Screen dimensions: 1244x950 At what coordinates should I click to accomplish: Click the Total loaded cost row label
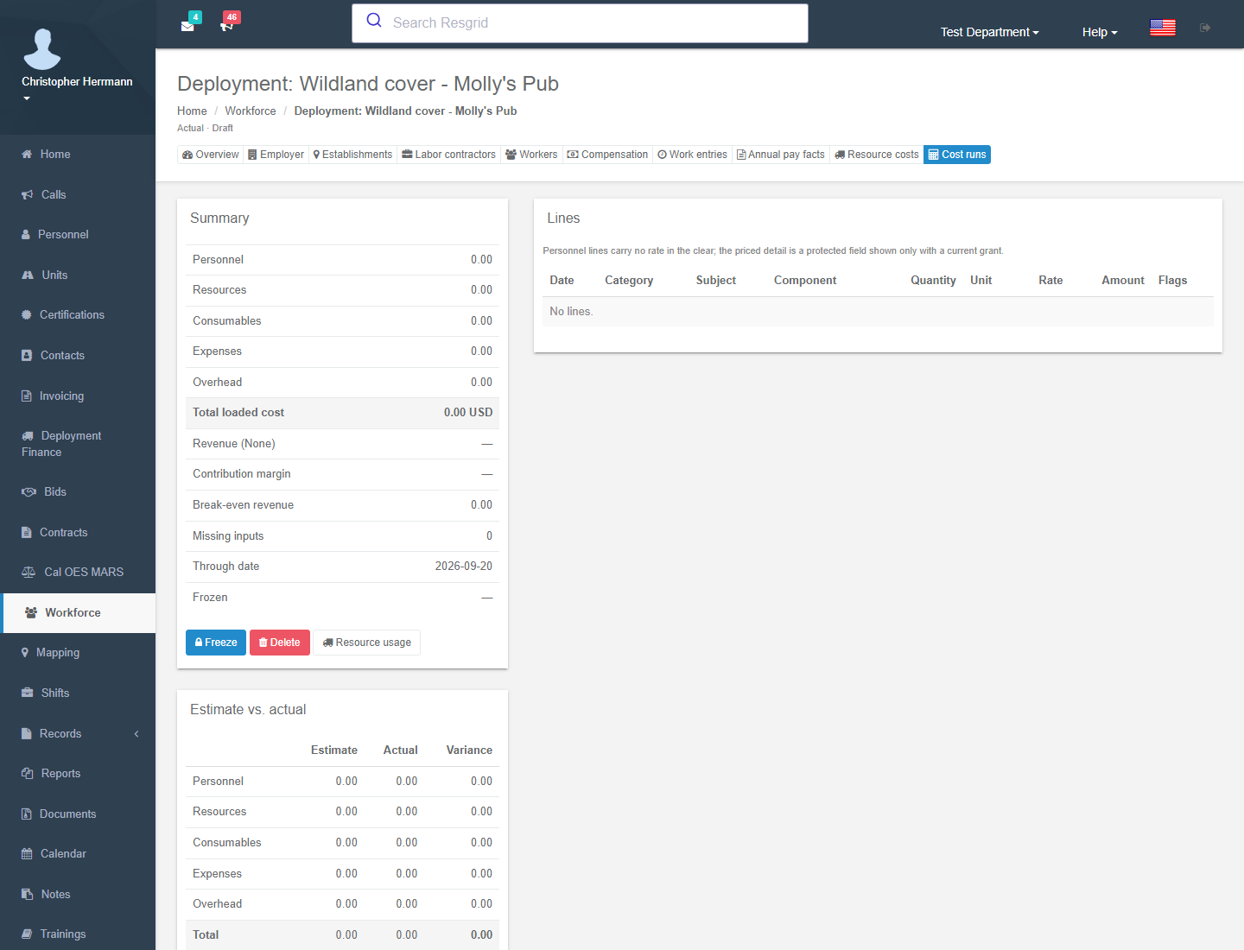pyautogui.click(x=238, y=413)
